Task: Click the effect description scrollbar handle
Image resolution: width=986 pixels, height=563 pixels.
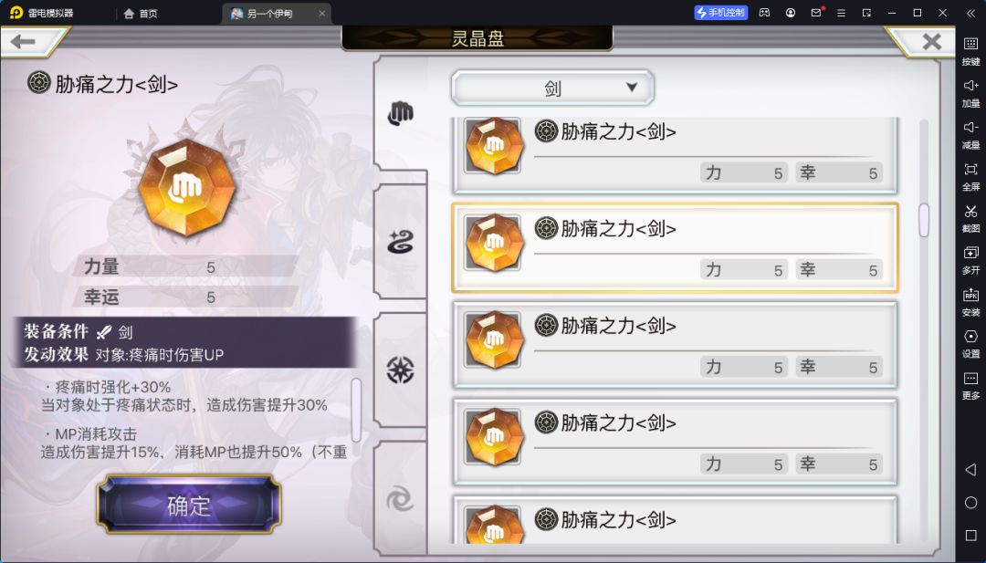Action: click(x=356, y=410)
